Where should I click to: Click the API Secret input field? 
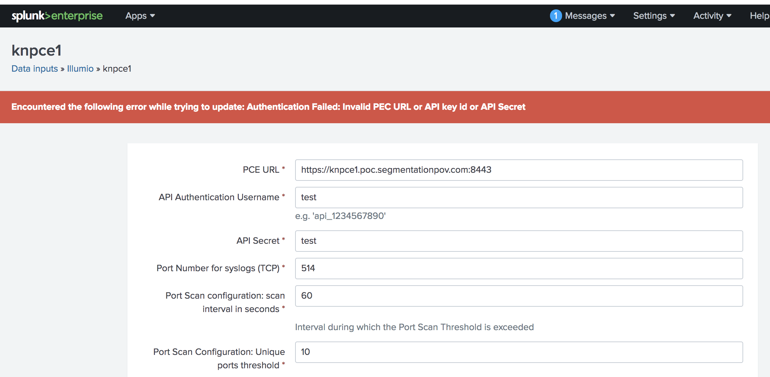[x=519, y=241]
